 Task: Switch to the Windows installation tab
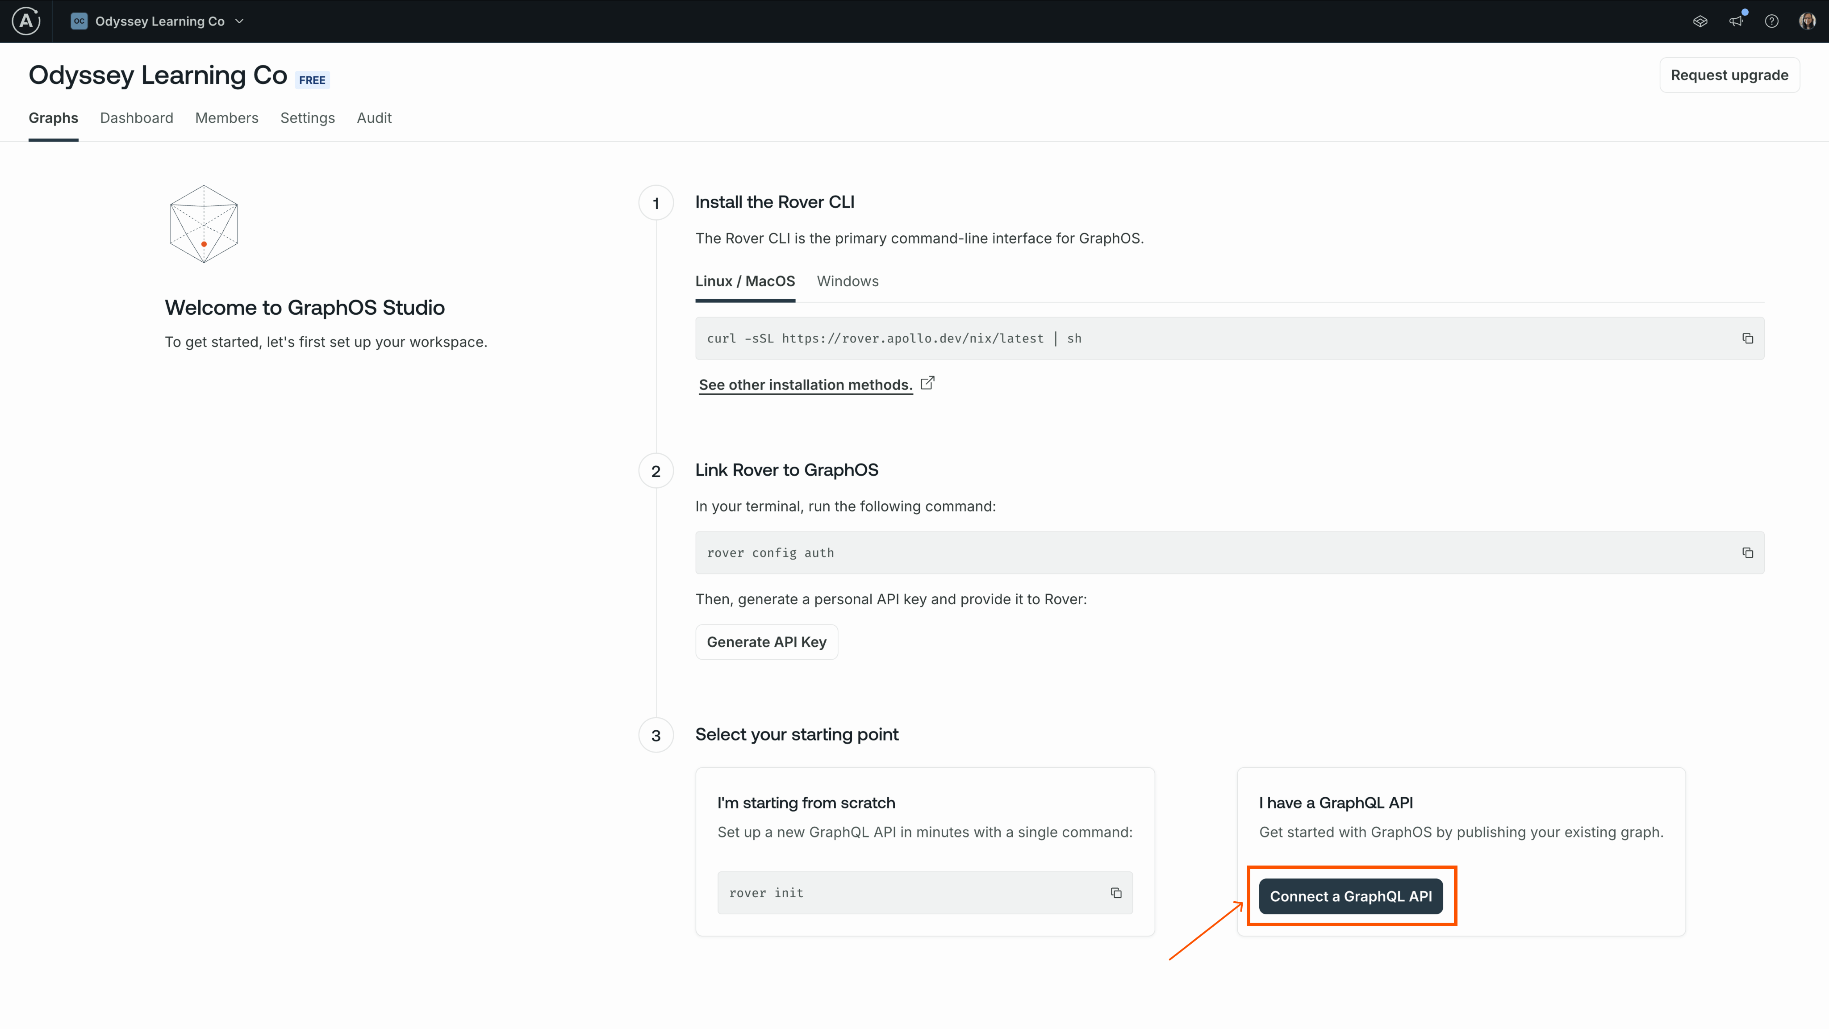tap(848, 281)
